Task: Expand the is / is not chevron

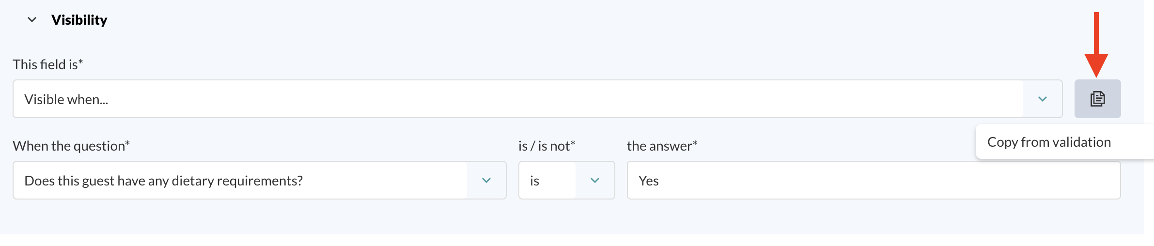Action: [x=595, y=180]
